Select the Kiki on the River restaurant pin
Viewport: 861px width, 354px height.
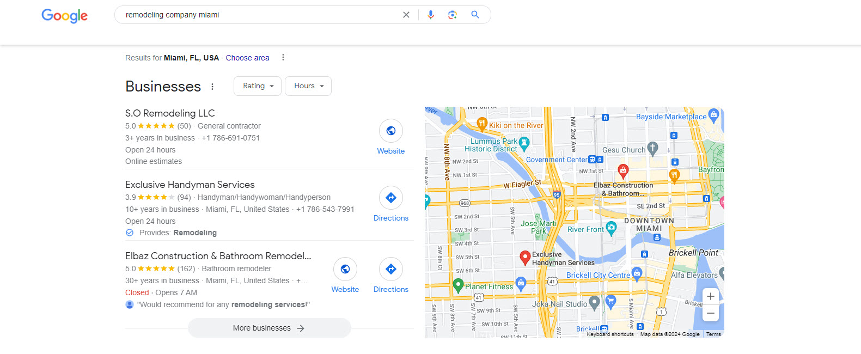click(x=481, y=124)
